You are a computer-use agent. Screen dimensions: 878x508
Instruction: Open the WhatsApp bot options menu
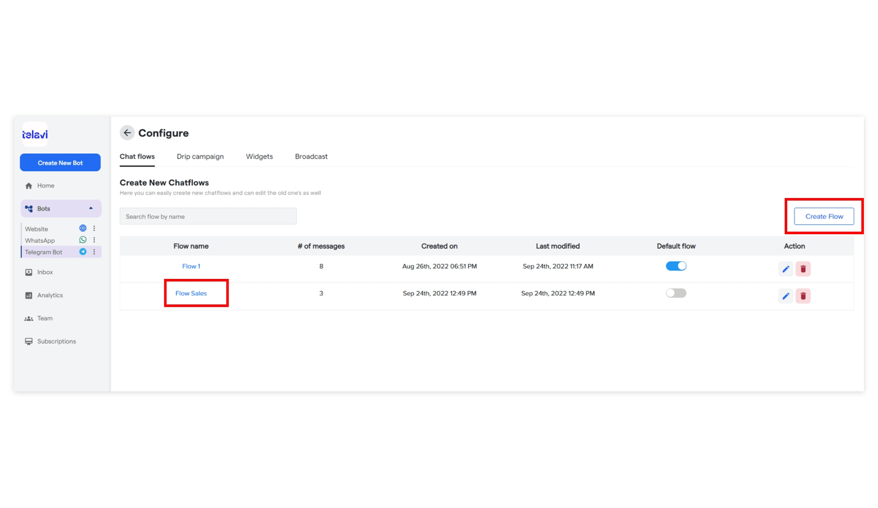94,240
